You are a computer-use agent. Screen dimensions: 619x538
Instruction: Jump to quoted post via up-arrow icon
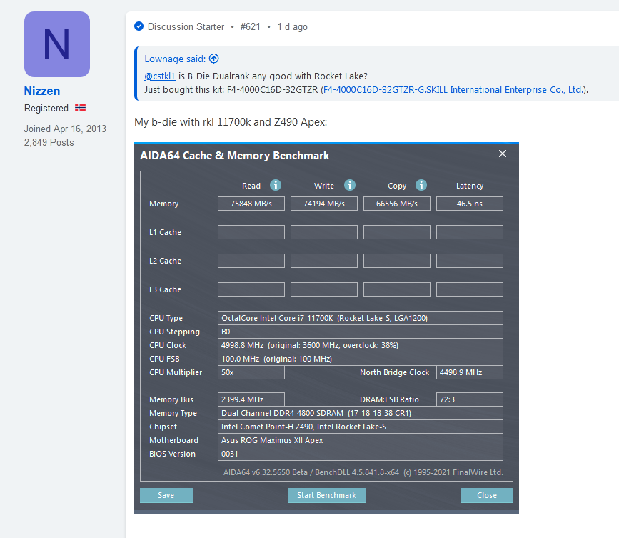point(214,59)
